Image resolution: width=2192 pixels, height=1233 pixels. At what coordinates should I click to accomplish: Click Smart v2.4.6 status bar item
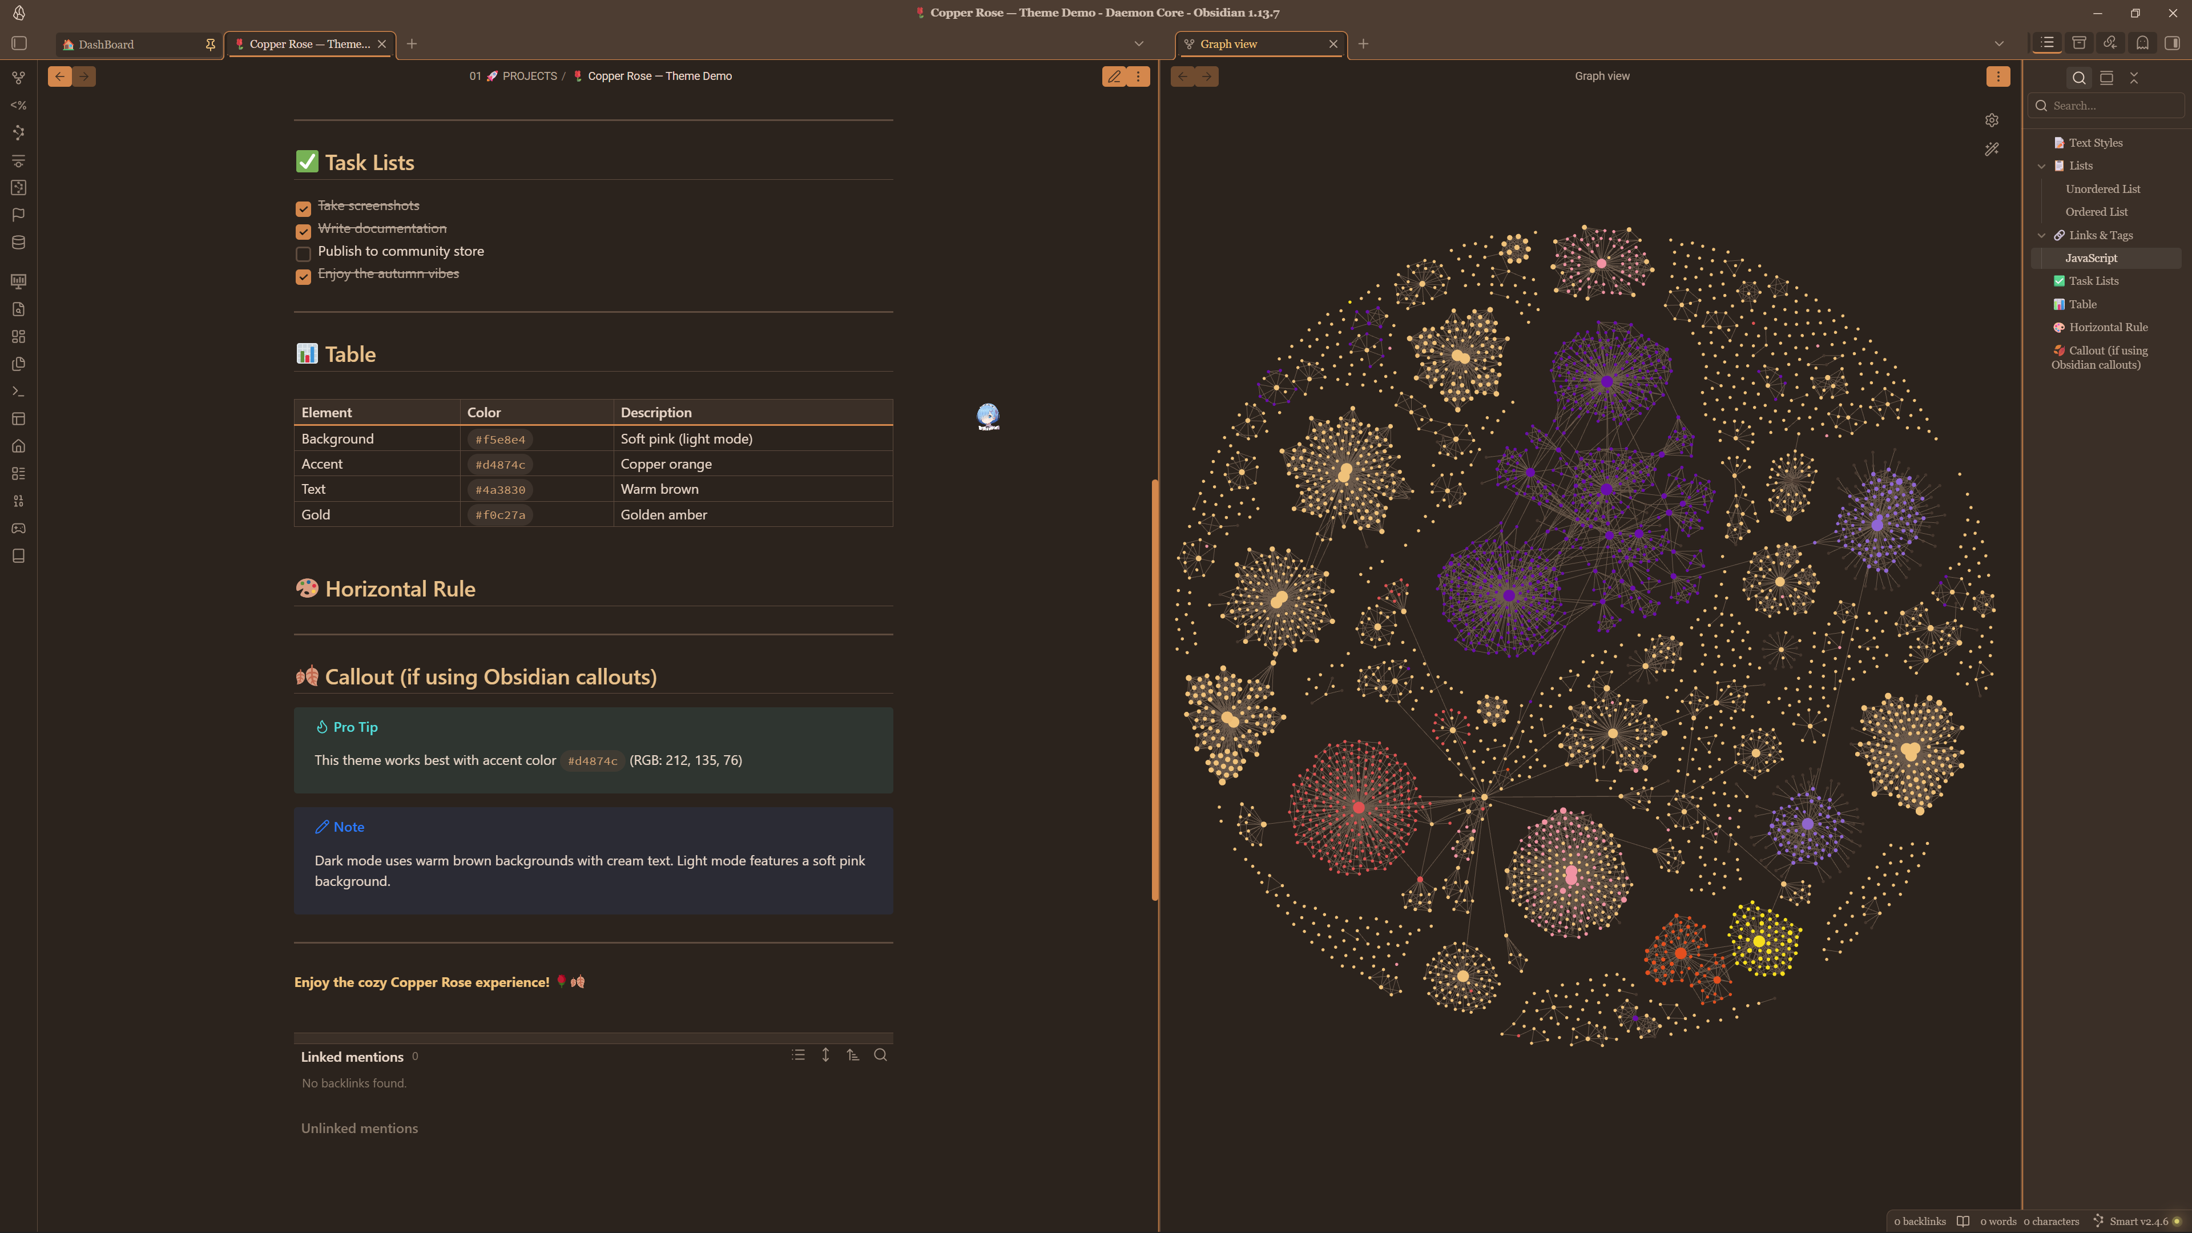[2138, 1221]
